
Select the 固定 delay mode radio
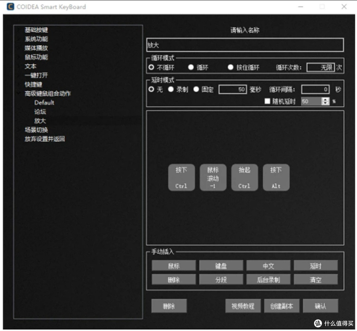tap(196, 89)
